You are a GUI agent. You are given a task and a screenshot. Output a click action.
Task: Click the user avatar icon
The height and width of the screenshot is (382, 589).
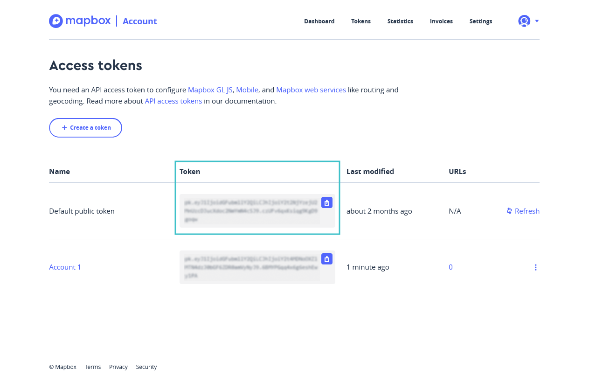coord(523,21)
